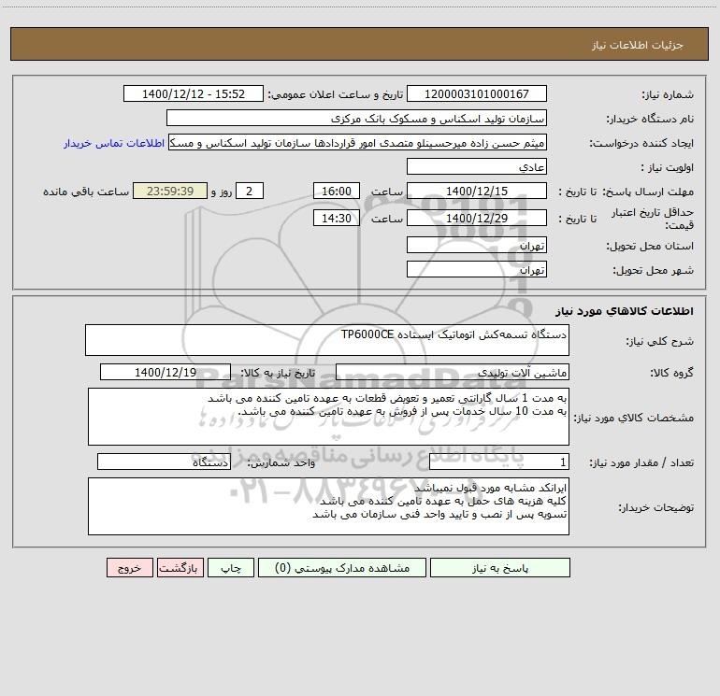The height and width of the screenshot is (696, 720).
Task: Click buyer name field سازمان تولید اسکناس
Action: coord(356,118)
